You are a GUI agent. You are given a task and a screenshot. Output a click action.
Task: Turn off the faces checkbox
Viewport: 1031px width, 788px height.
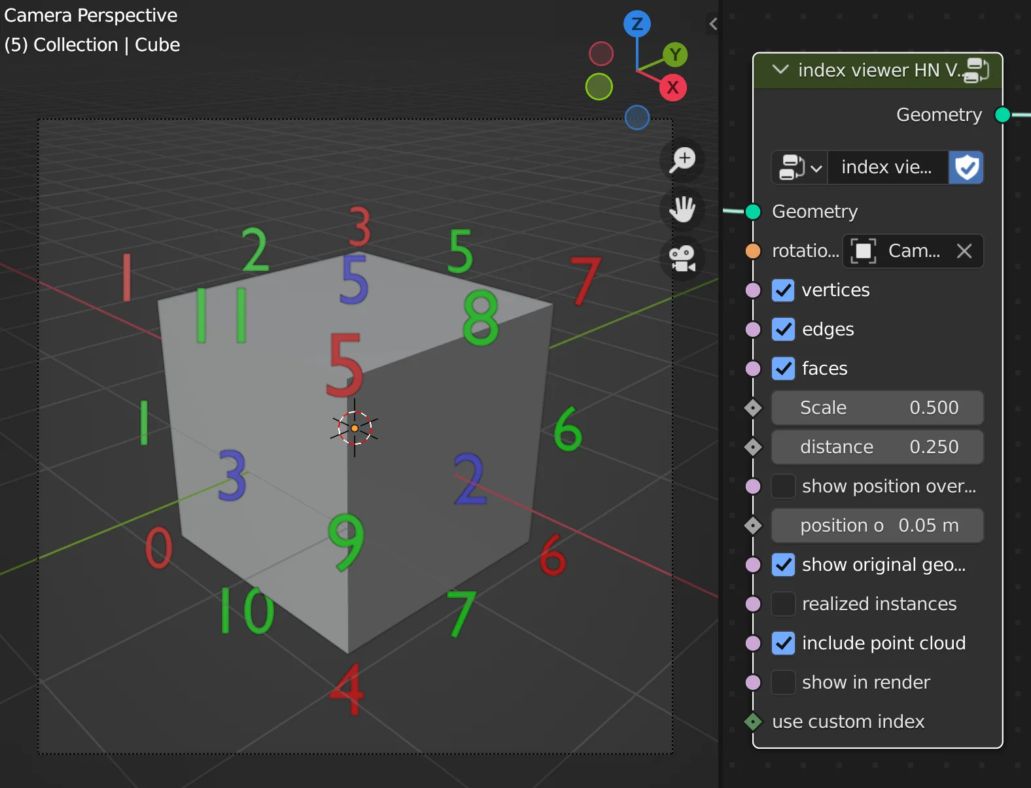[783, 369]
